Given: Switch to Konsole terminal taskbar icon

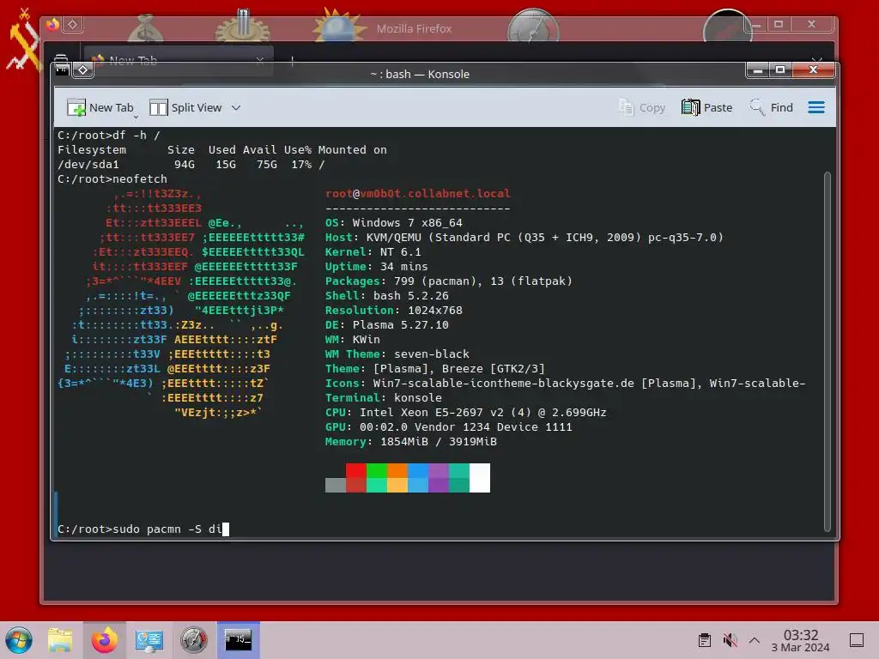Looking at the screenshot, I should click(x=239, y=640).
